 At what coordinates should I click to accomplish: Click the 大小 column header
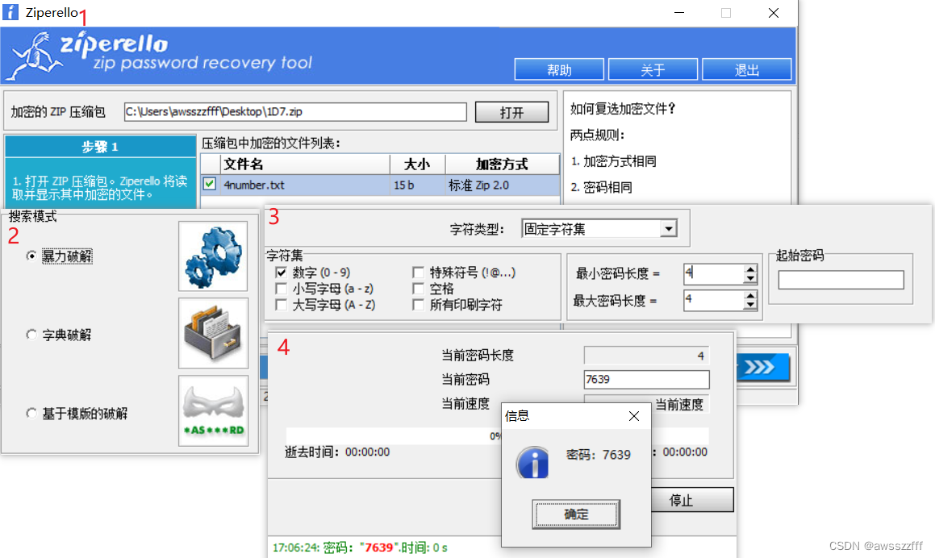point(417,164)
